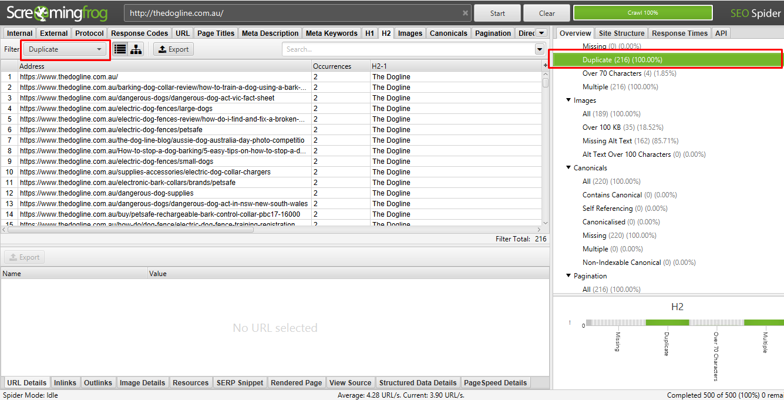Click the Crawl 100% progress bar
The width and height of the screenshot is (784, 400).
click(x=642, y=13)
